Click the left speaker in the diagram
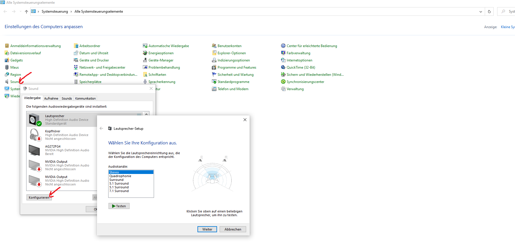 200,159
